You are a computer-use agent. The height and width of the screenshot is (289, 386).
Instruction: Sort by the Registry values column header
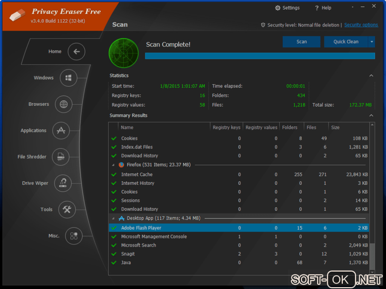tap(261, 128)
